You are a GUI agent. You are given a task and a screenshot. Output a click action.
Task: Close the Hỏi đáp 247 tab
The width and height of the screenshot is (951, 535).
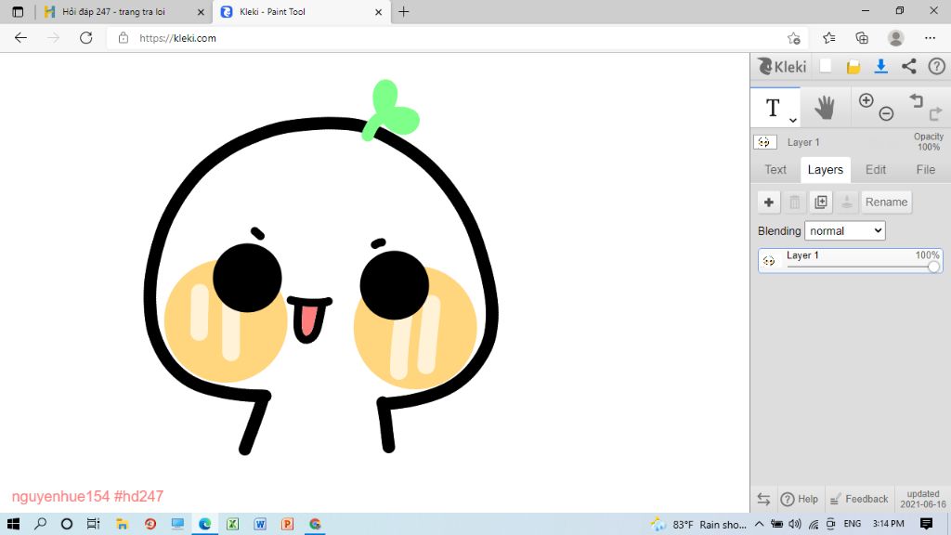(201, 11)
